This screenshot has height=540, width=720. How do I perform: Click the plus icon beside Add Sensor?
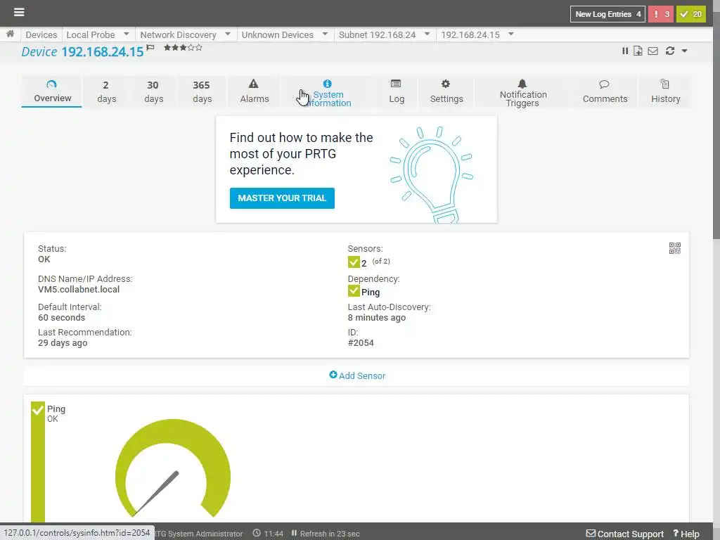point(333,375)
